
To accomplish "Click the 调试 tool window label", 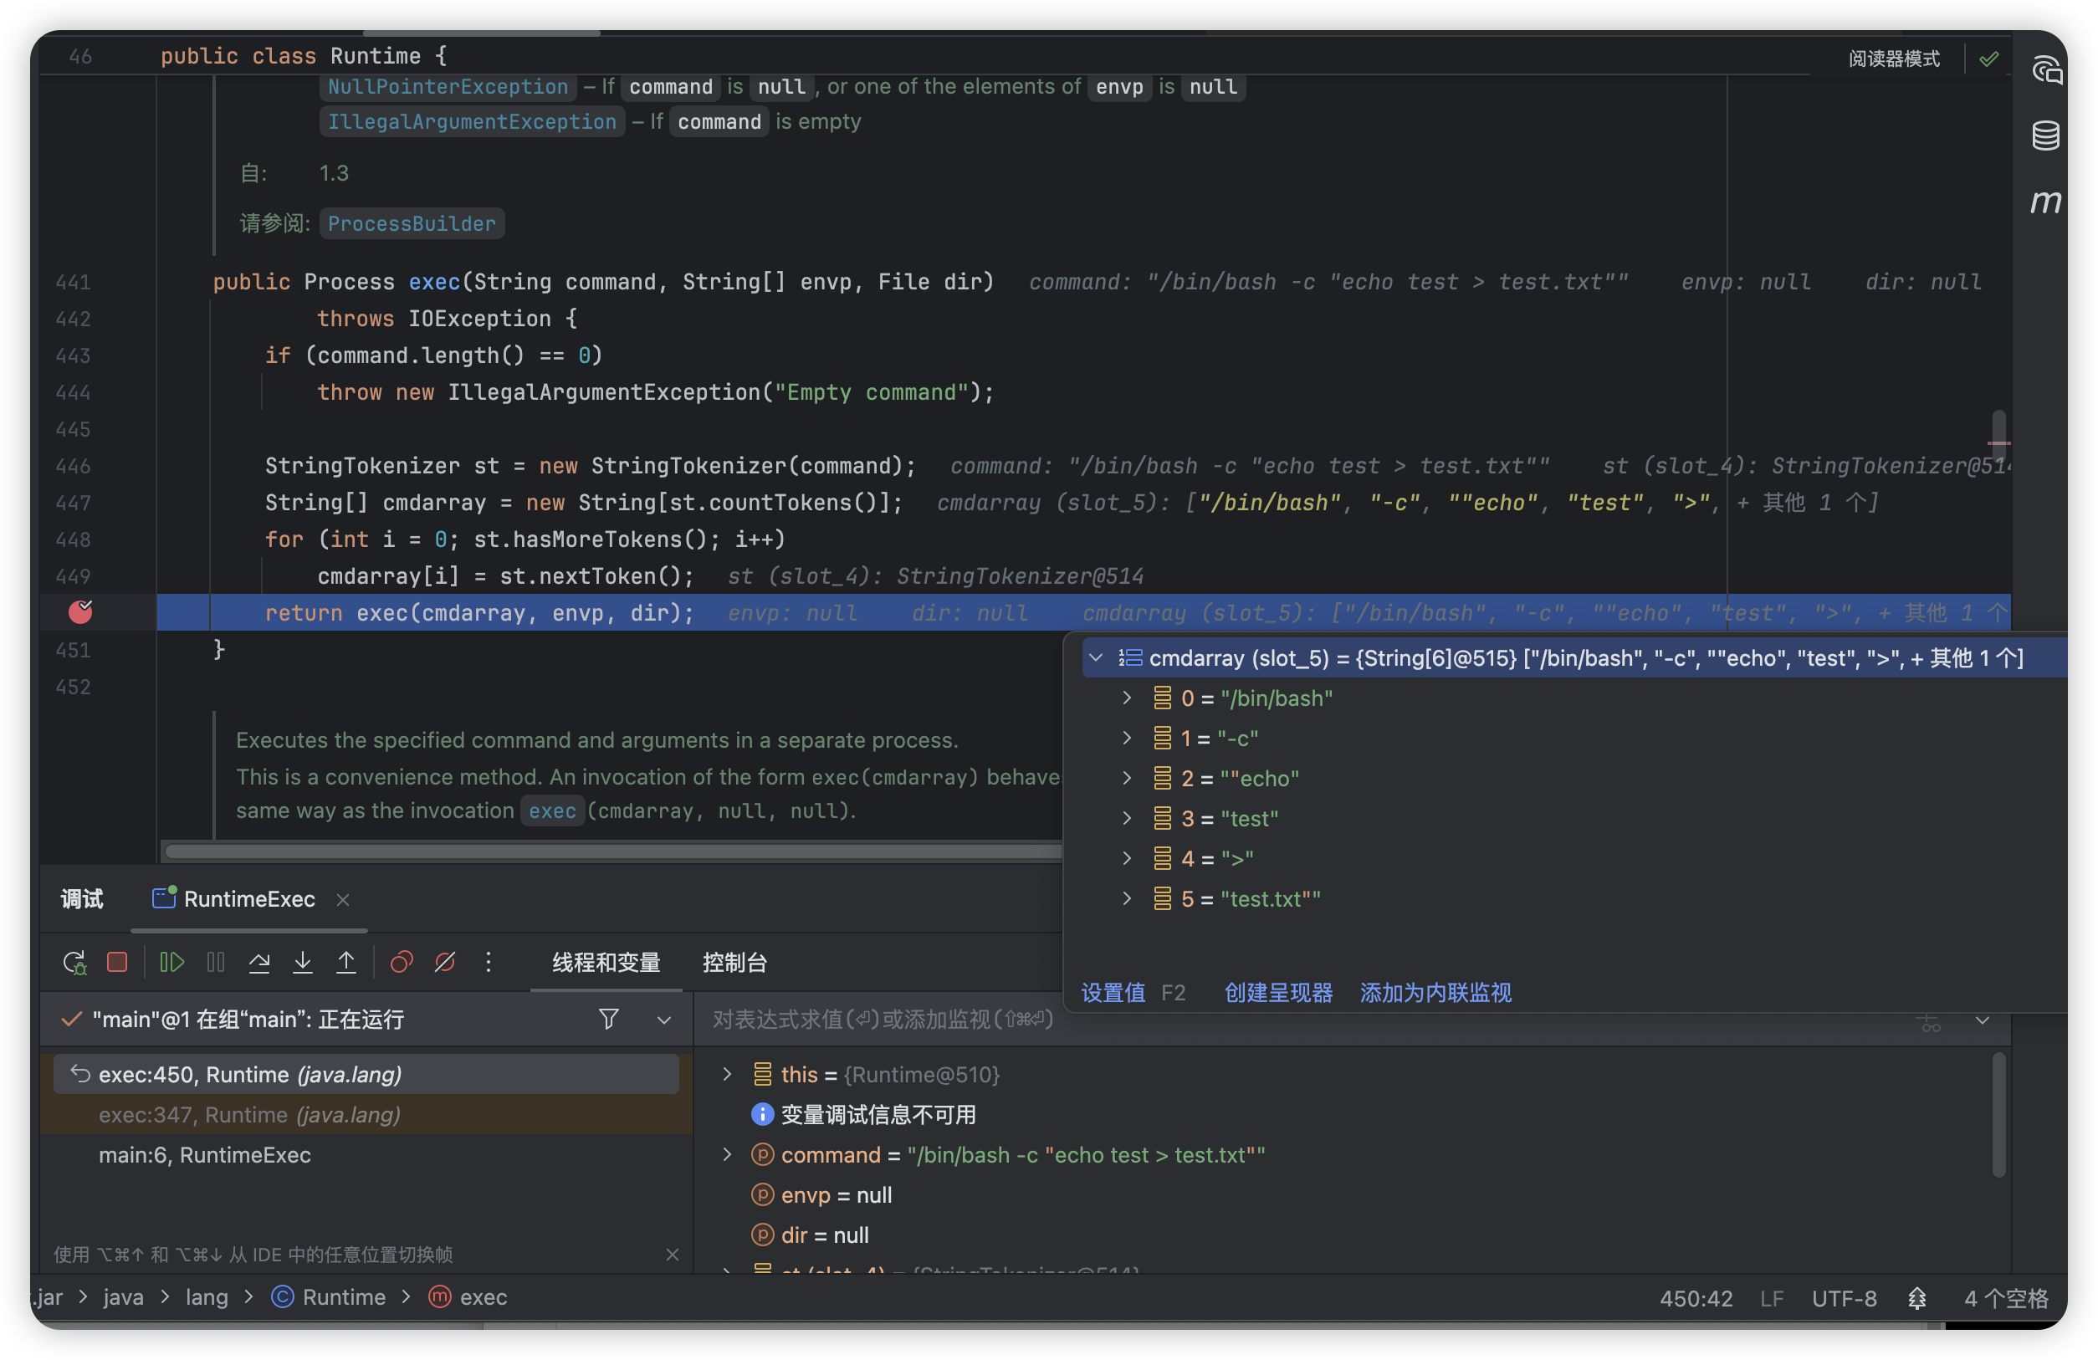I will pos(82,899).
